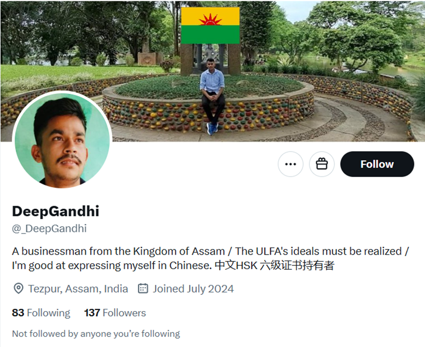Open the three-dot more options menu
Viewport: 425px width, 347px height.
point(290,164)
